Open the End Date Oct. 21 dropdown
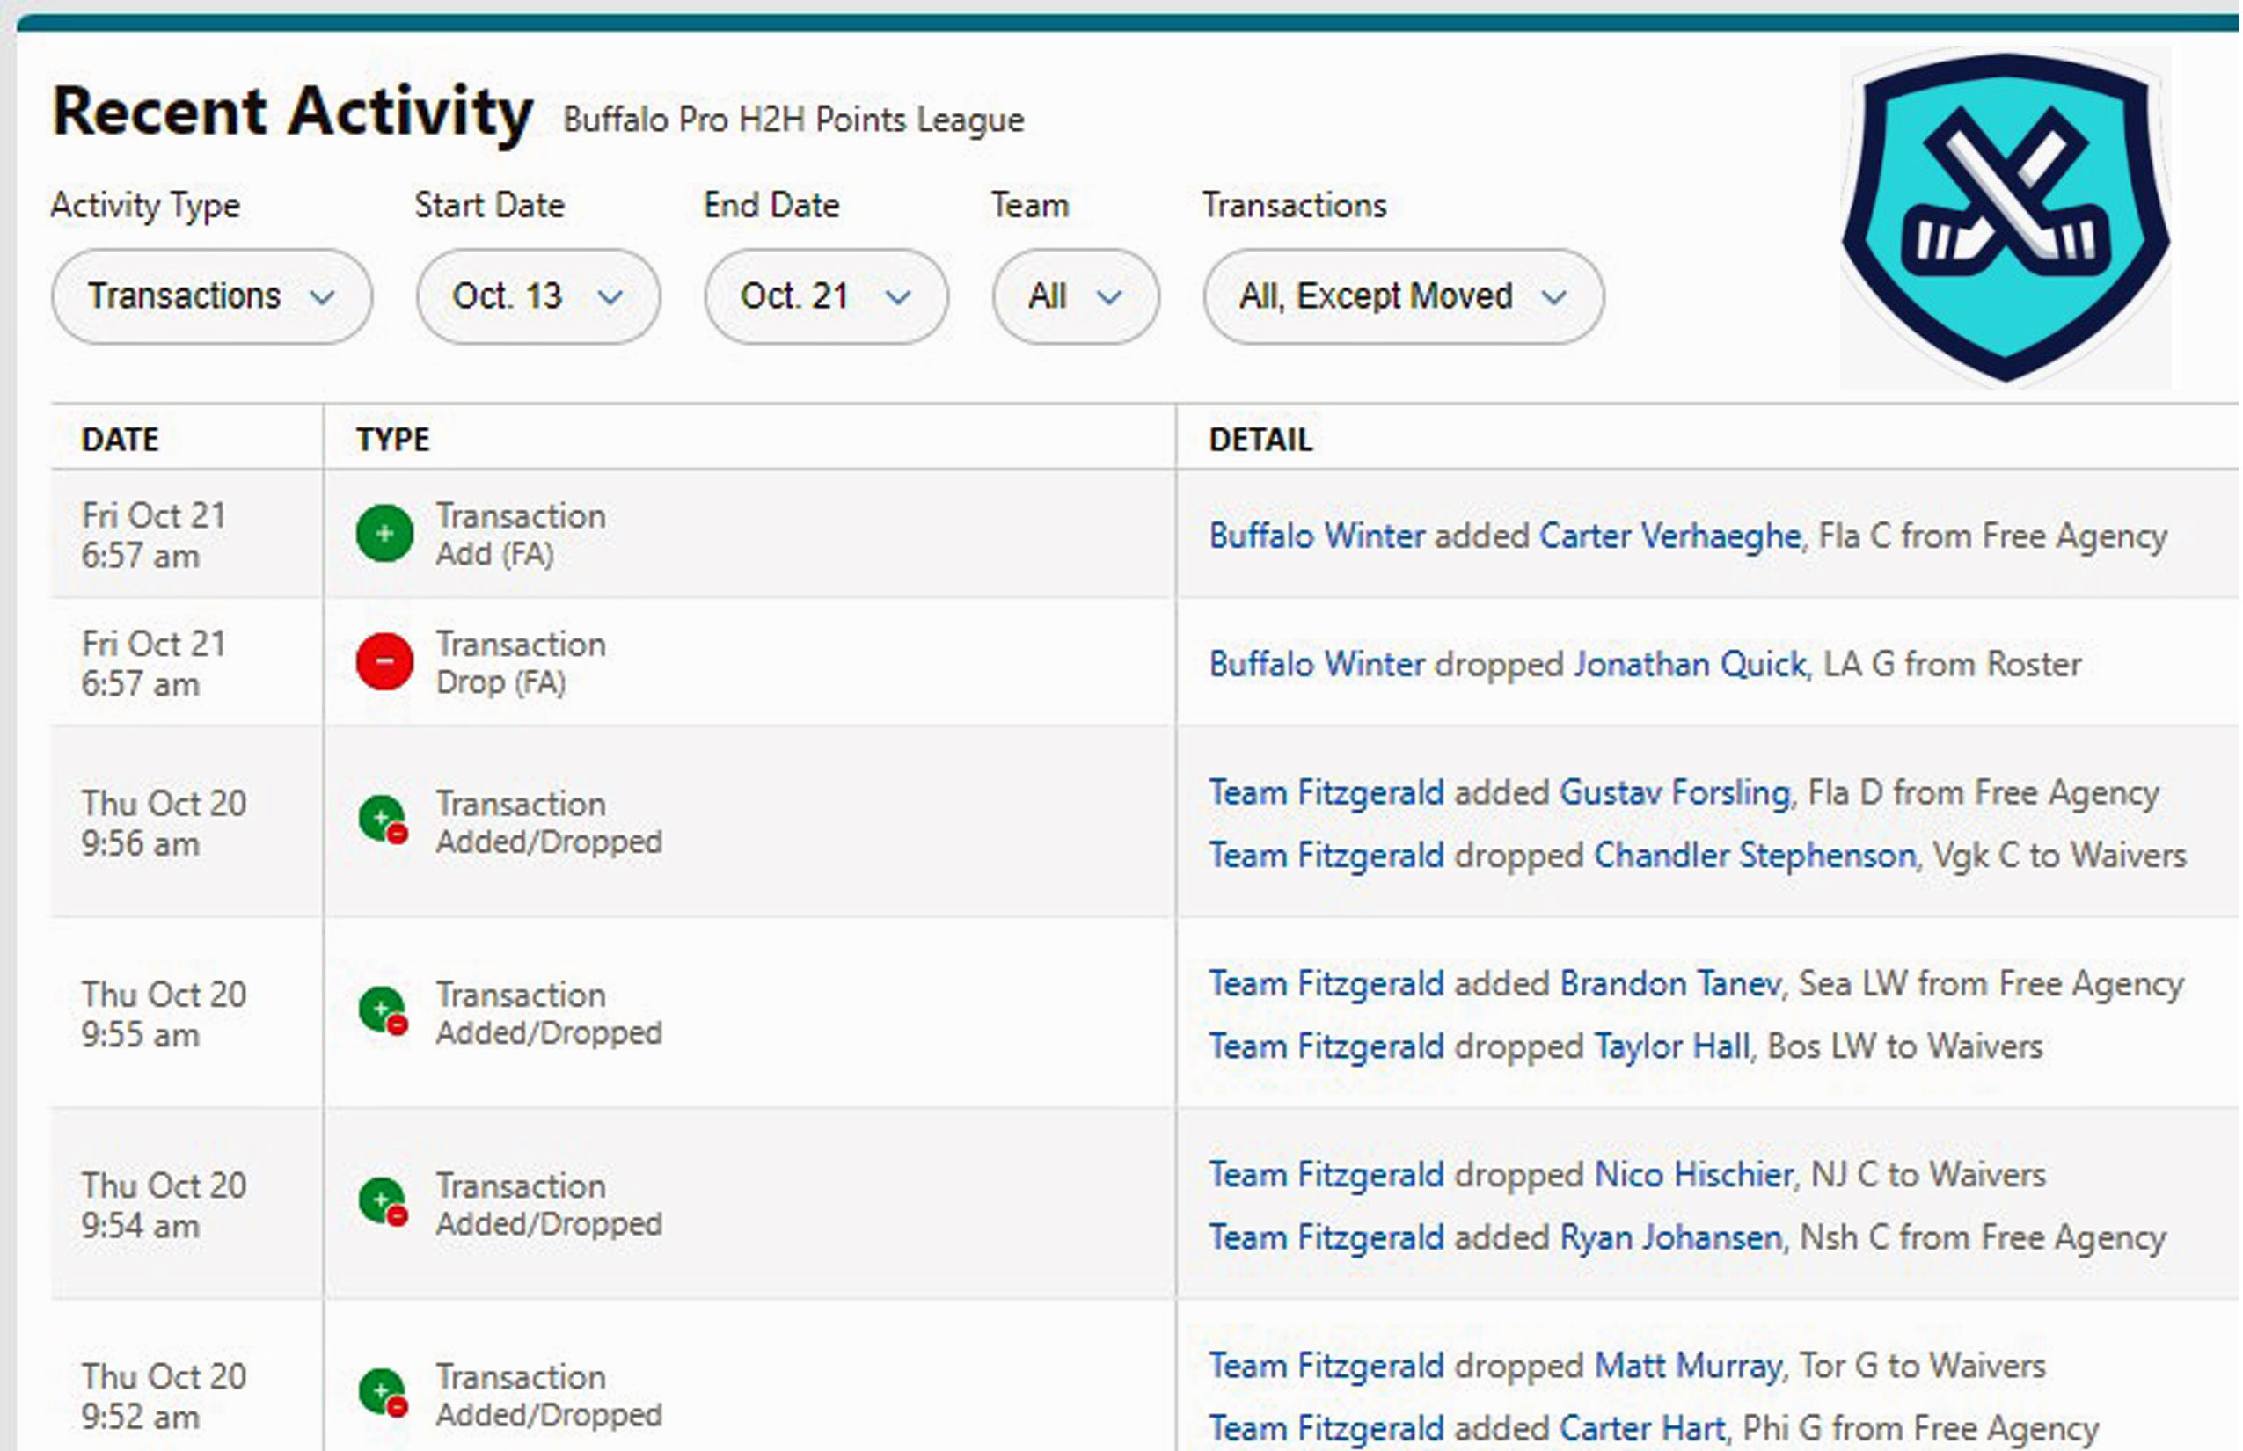 coord(826,297)
